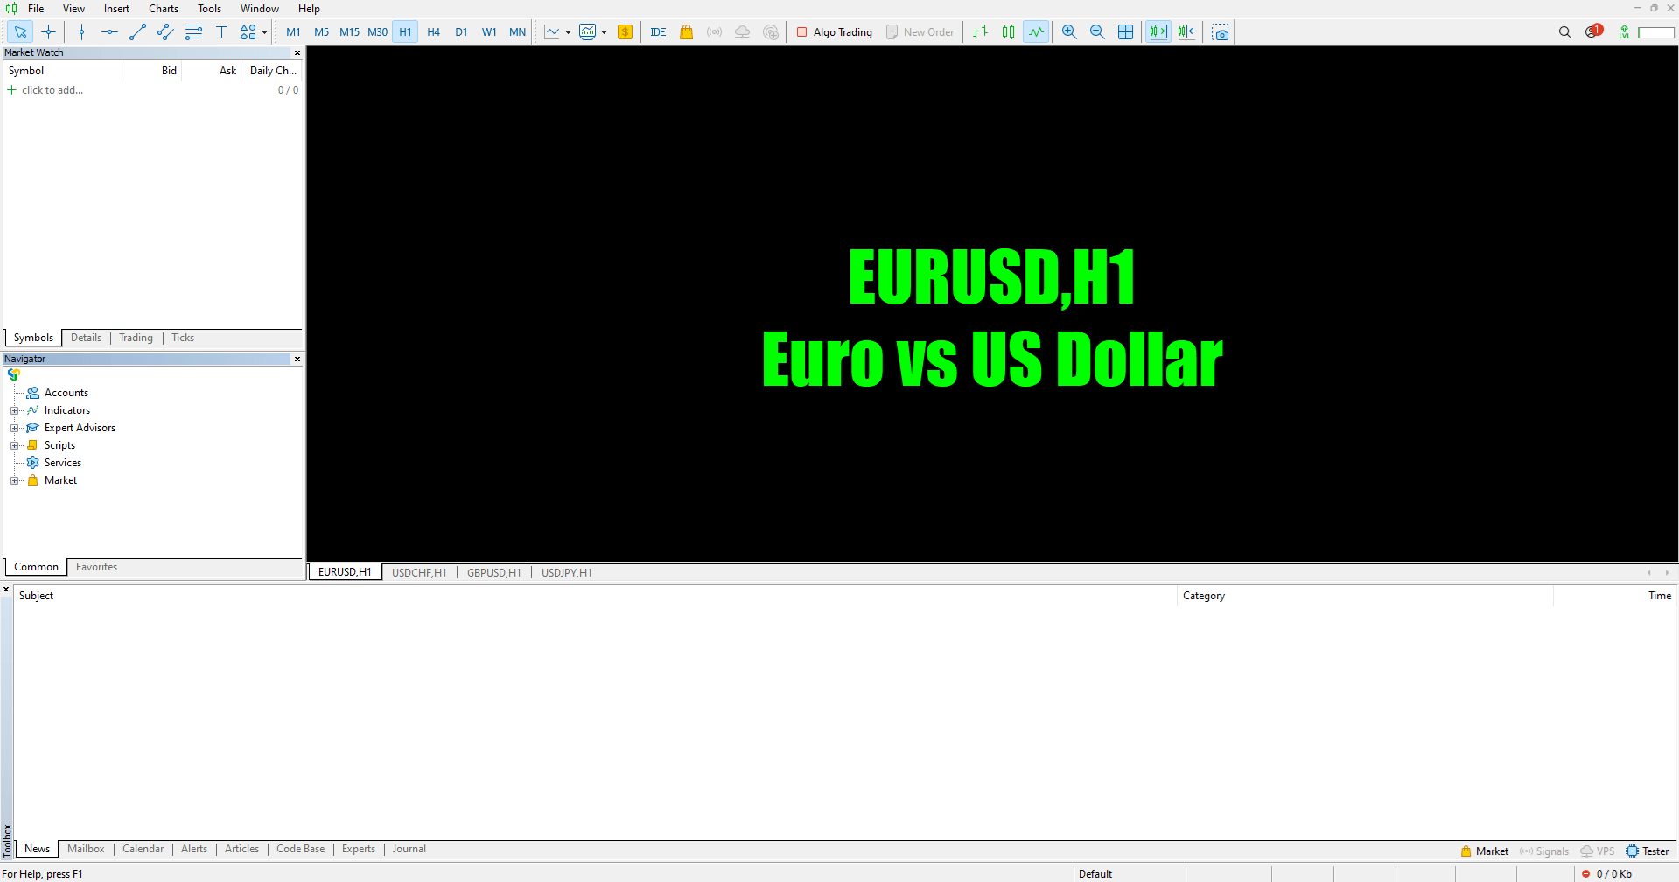The height and width of the screenshot is (882, 1679).
Task: Click the New Order button
Action: (920, 32)
